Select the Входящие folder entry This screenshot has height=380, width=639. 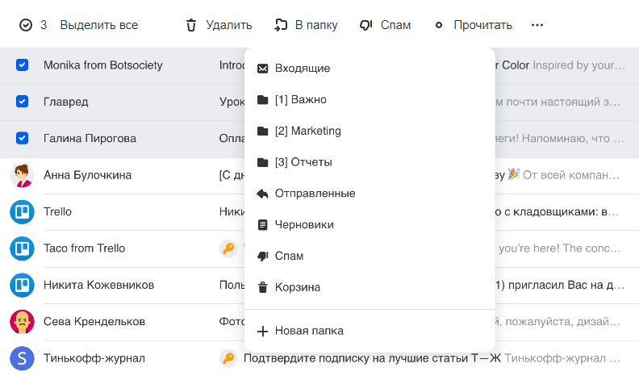coord(302,69)
